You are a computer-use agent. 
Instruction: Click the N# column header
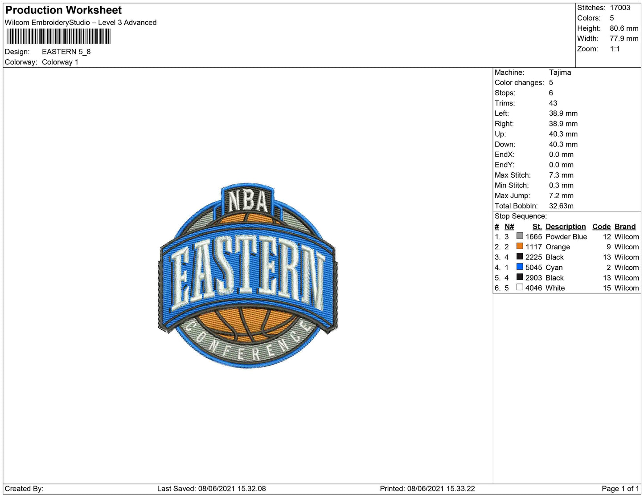(509, 227)
